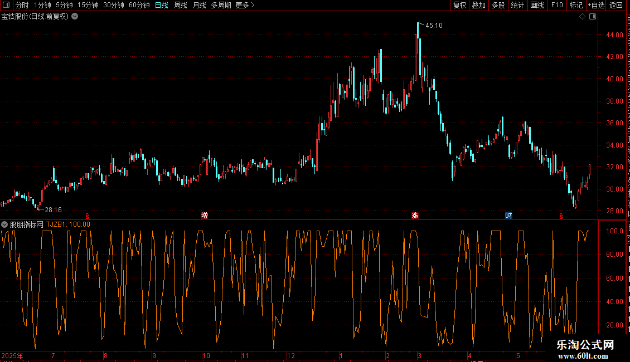Viewport: 630px width, 362px height.
Task: Switch to the 分时 intraday view
Action: pos(22,5)
